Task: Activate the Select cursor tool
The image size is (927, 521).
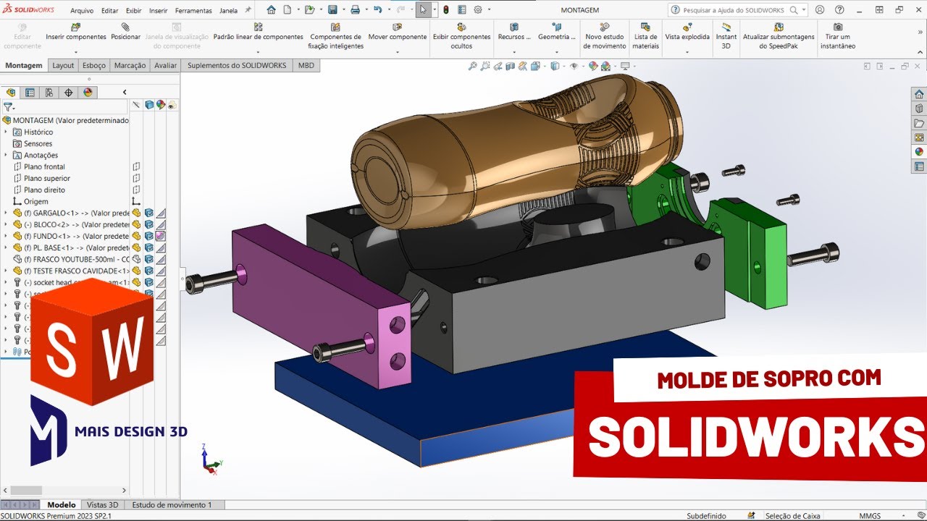Action: [x=423, y=10]
